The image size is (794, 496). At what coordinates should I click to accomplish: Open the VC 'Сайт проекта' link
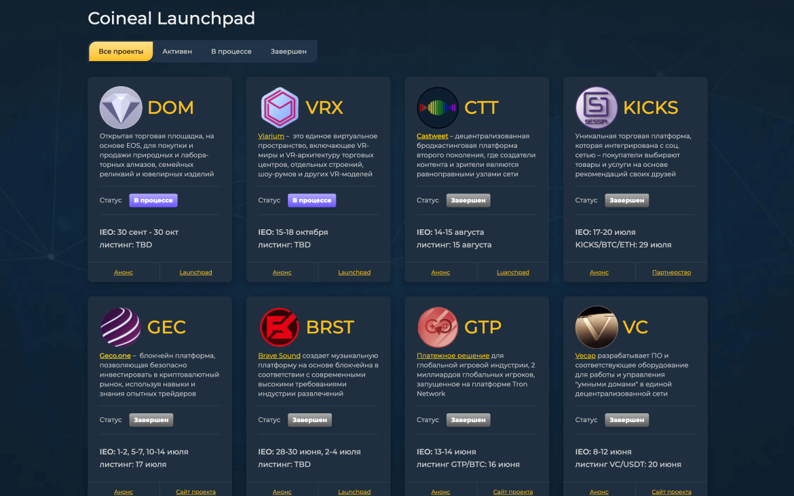pyautogui.click(x=671, y=491)
